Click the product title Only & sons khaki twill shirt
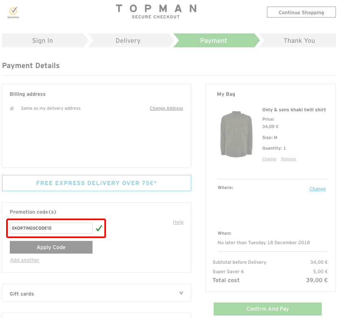 (x=294, y=110)
